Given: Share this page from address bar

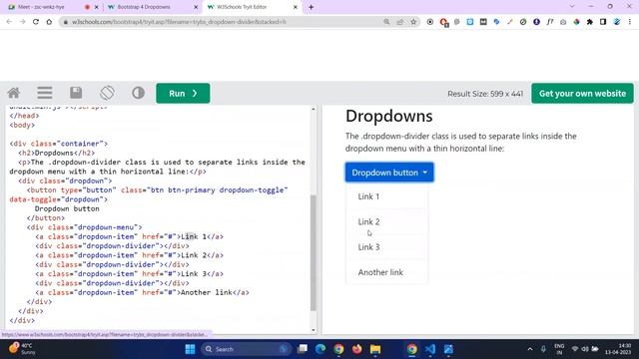Looking at the screenshot, I should click(x=399, y=22).
